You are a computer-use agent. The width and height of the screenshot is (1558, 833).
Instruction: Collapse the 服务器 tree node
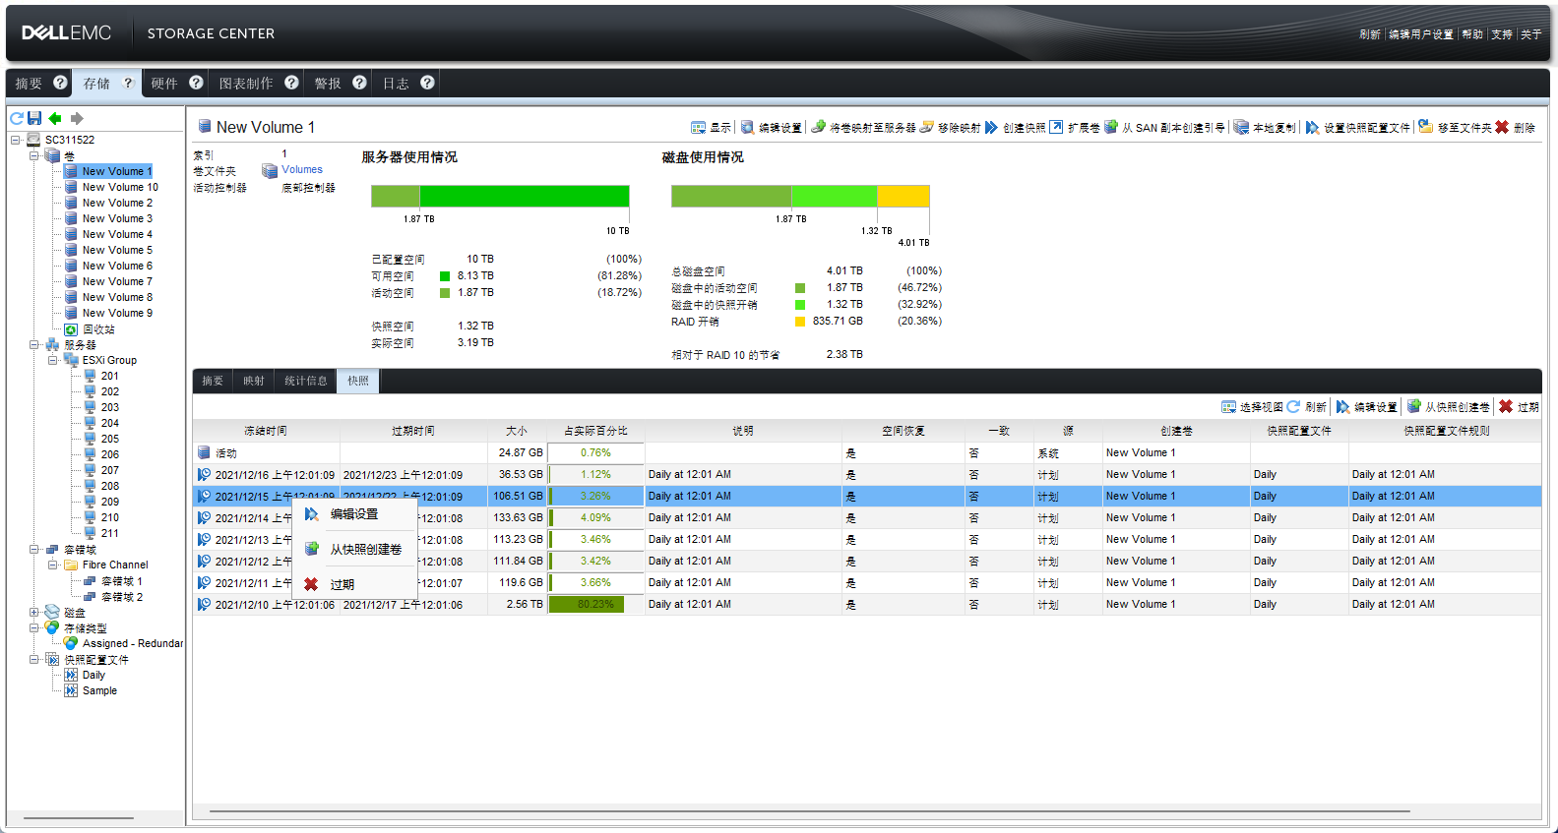click(x=34, y=344)
